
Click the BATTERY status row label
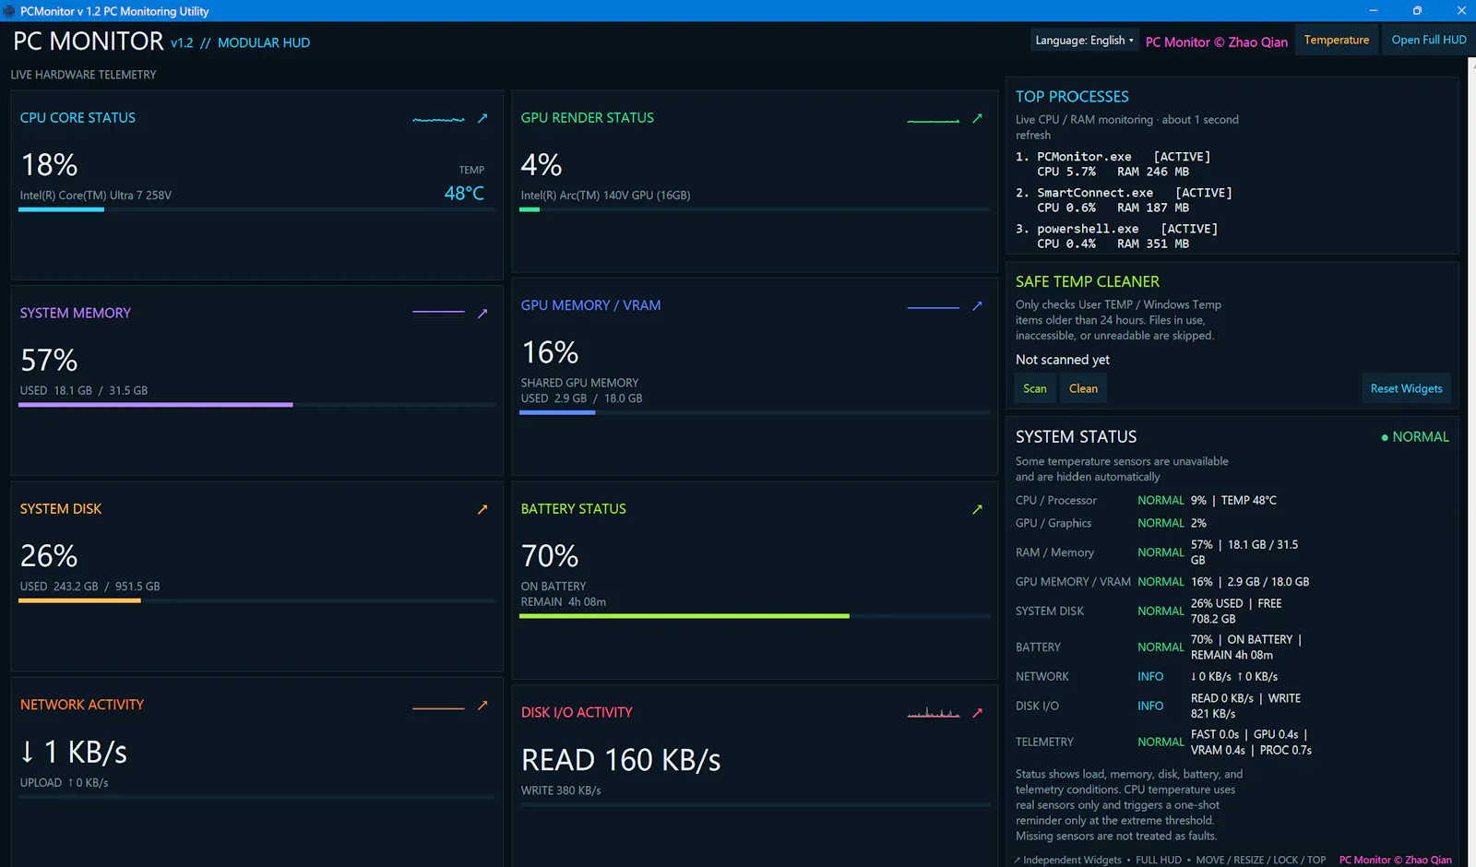[1038, 647]
